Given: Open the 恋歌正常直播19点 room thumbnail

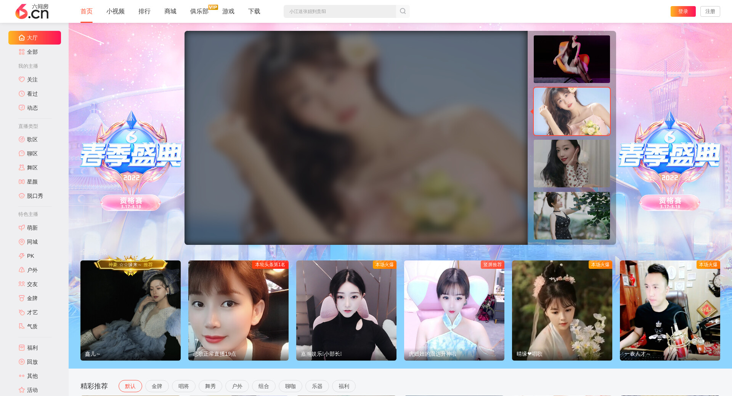Looking at the screenshot, I should [238, 310].
